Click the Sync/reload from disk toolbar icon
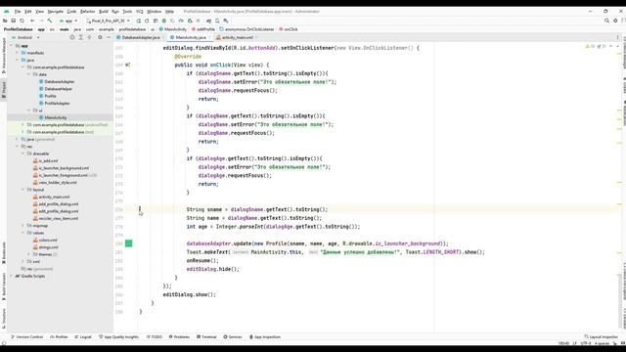The height and width of the screenshot is (352, 626). (x=22, y=21)
